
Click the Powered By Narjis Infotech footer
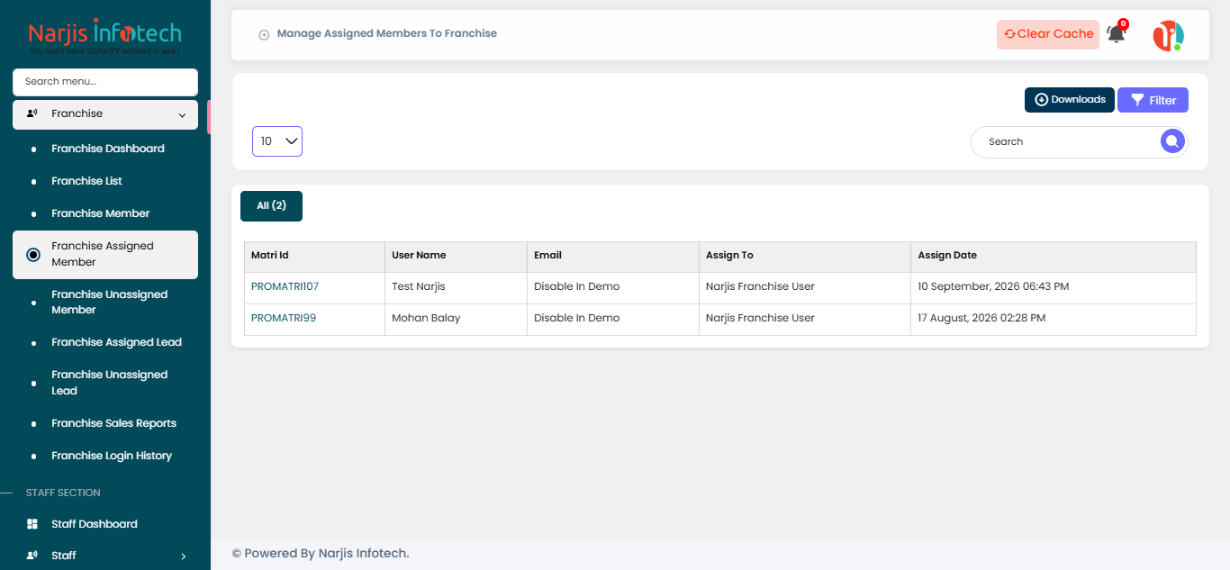[321, 553]
